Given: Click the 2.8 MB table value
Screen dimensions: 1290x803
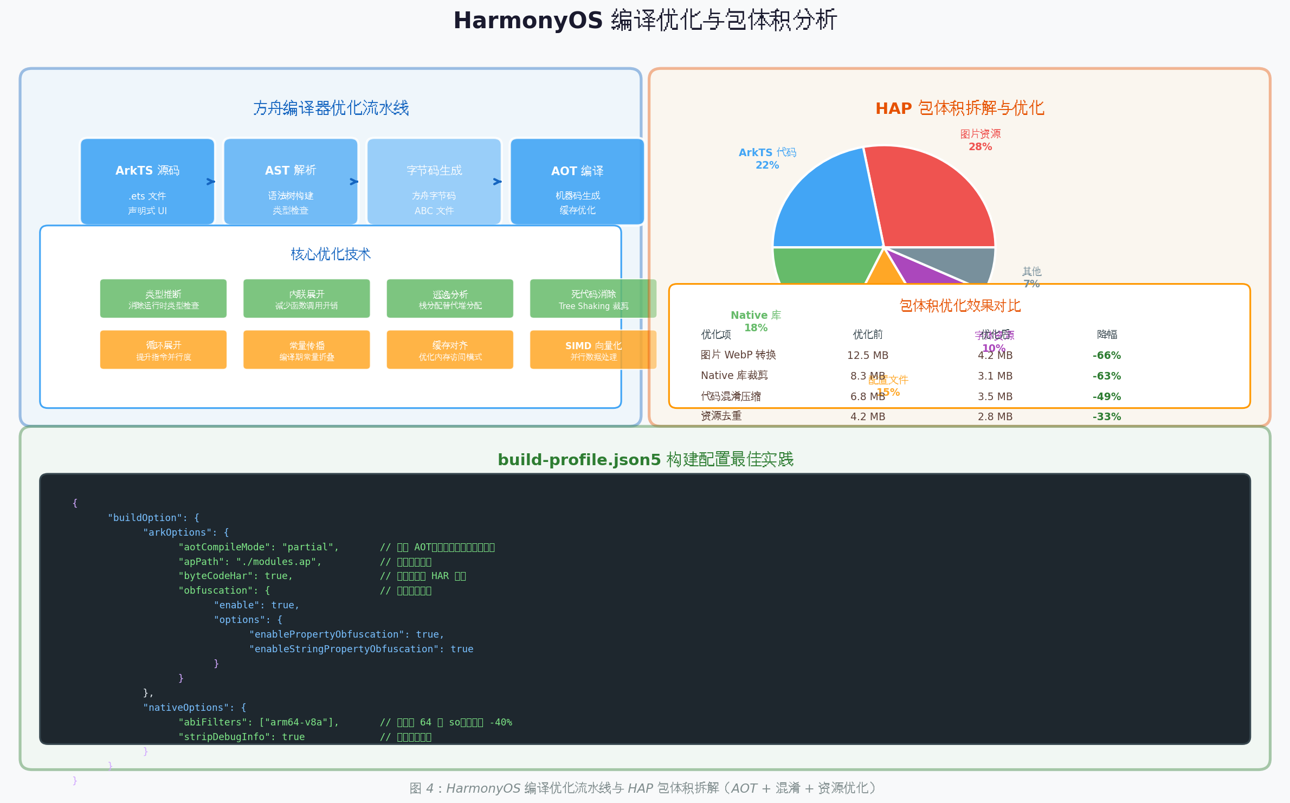Looking at the screenshot, I should [x=995, y=416].
